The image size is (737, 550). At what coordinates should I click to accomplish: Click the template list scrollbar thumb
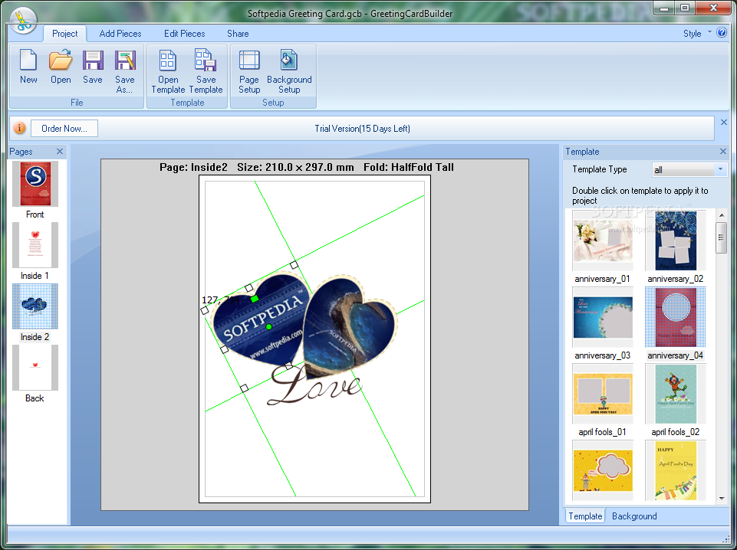(x=722, y=237)
